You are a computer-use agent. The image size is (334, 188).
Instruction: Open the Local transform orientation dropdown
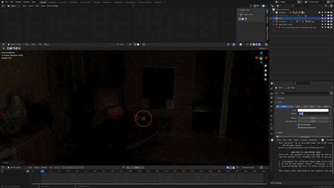pyautogui.click(x=122, y=44)
